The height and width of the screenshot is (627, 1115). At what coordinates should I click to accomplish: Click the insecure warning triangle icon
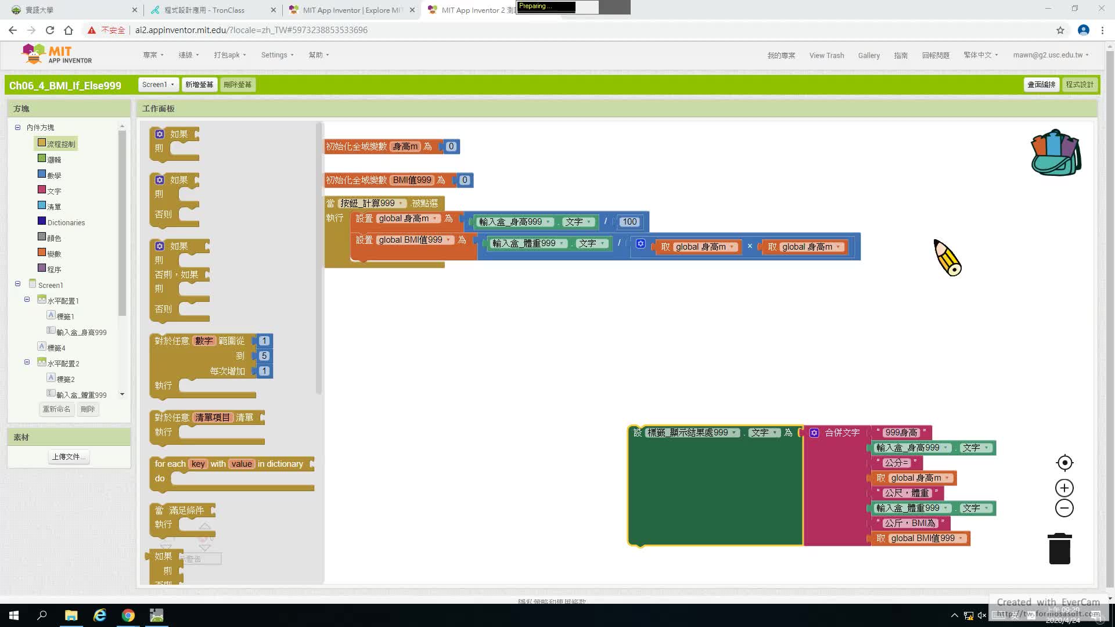point(92,30)
